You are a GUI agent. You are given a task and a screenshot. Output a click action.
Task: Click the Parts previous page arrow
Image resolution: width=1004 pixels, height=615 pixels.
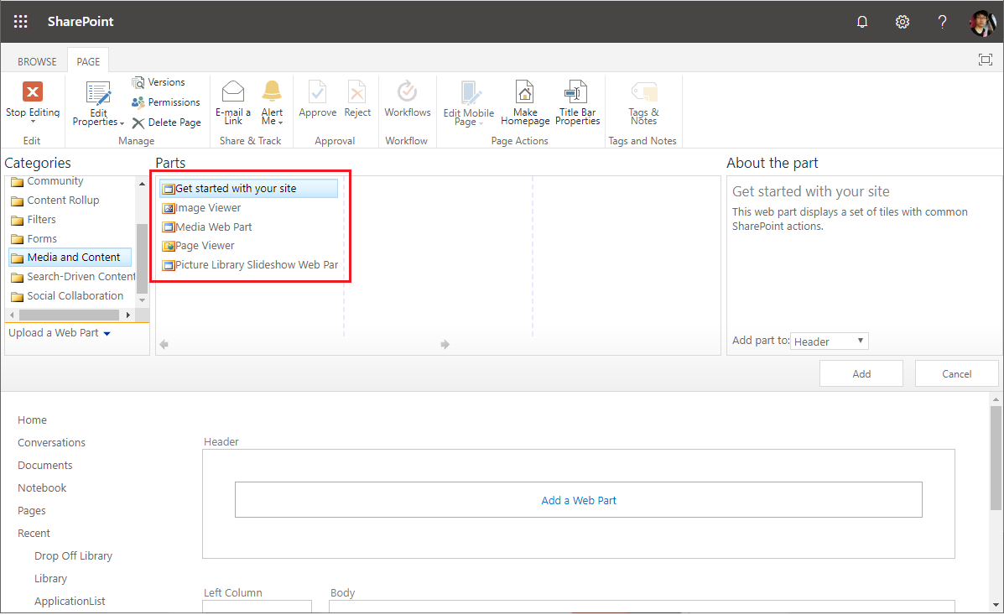(x=164, y=345)
